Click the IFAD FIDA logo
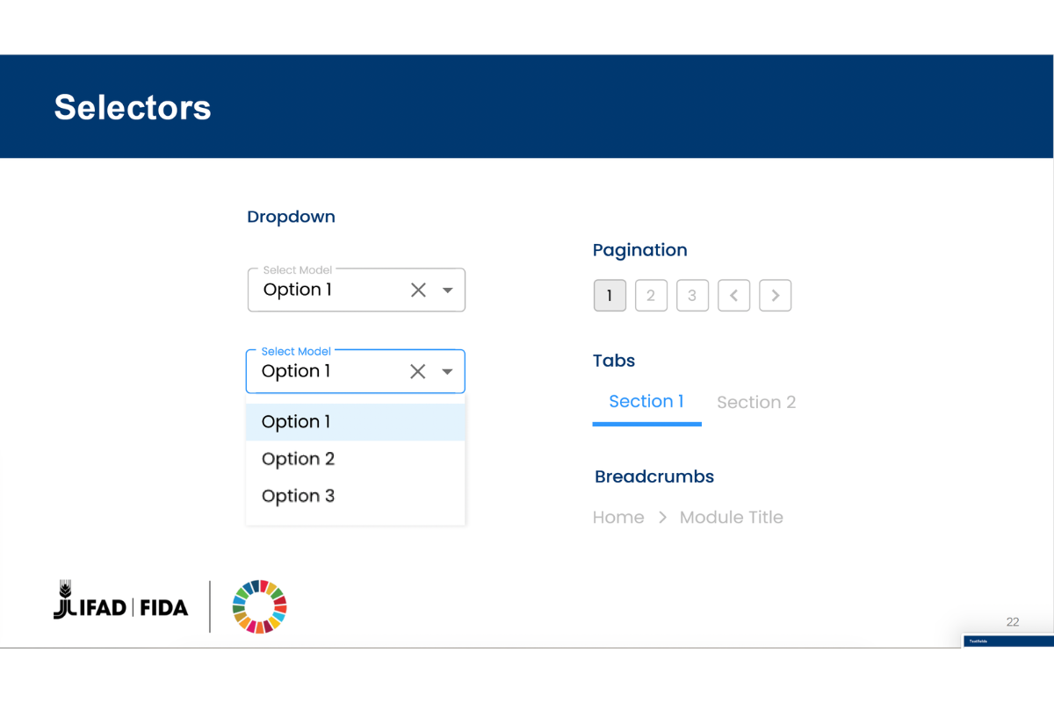1054x702 pixels. coord(121,605)
